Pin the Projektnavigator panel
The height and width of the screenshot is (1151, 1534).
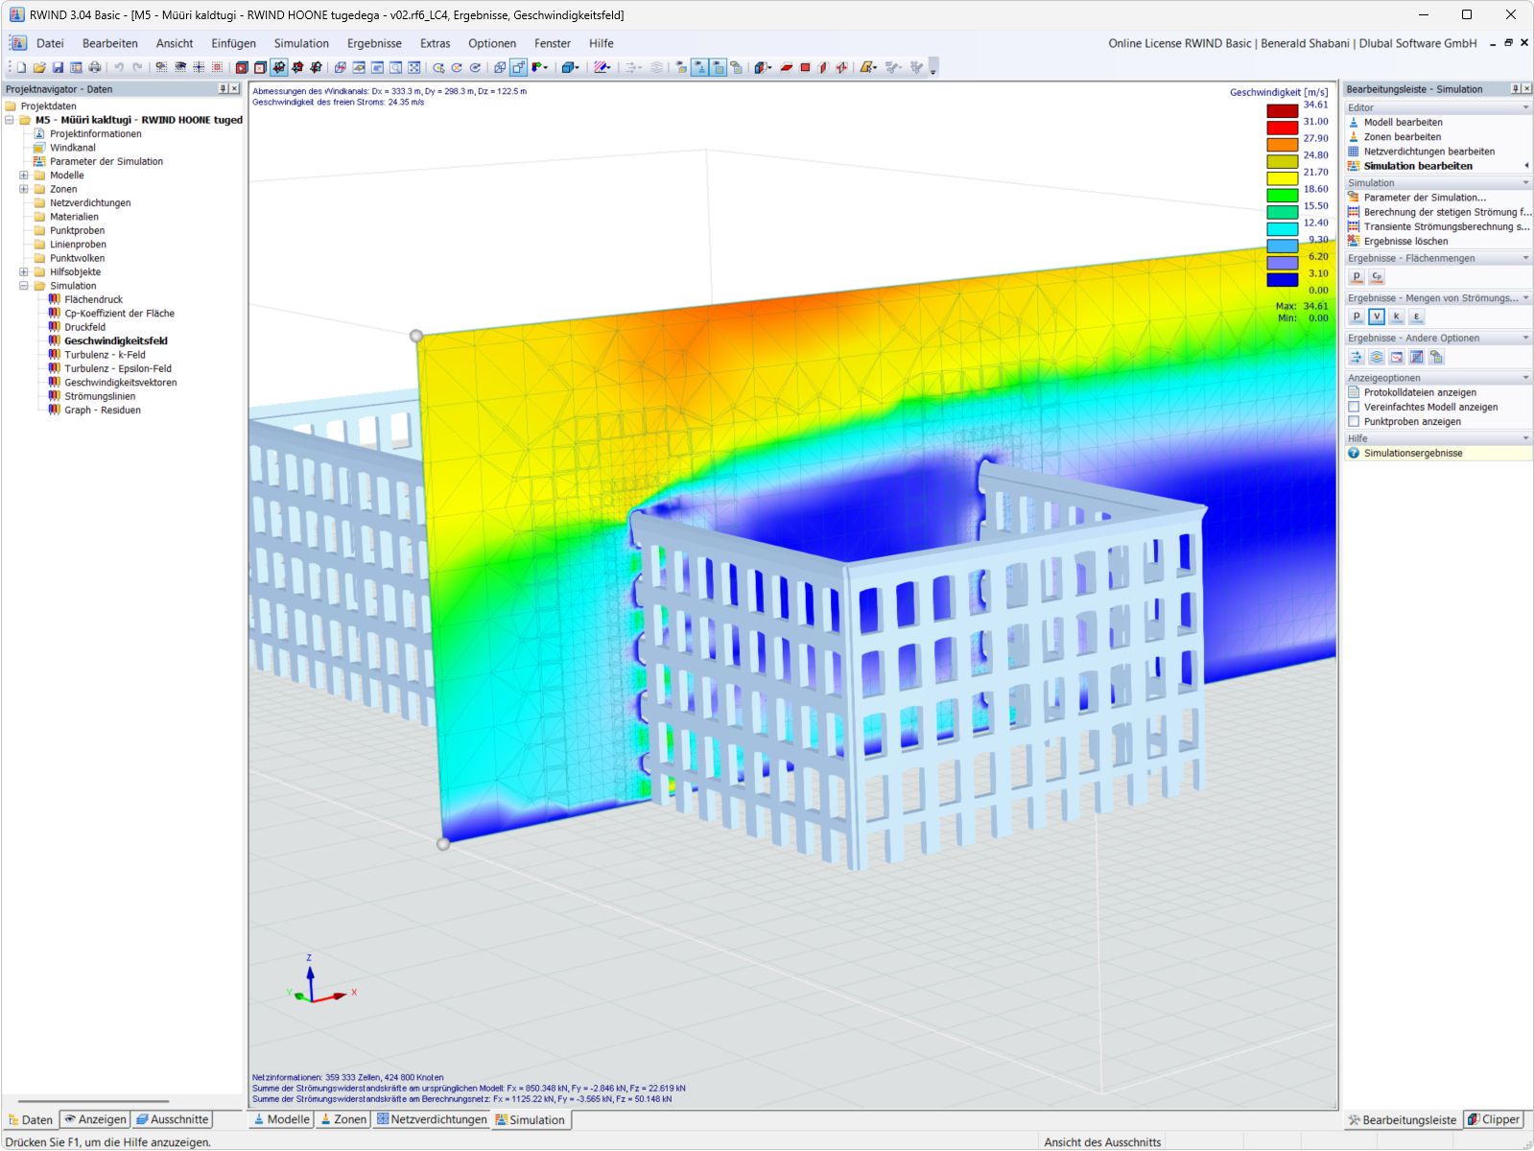pos(224,88)
